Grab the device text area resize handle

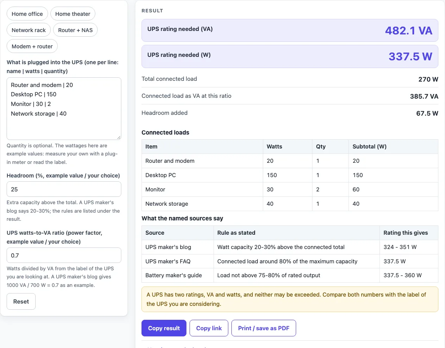click(119, 137)
